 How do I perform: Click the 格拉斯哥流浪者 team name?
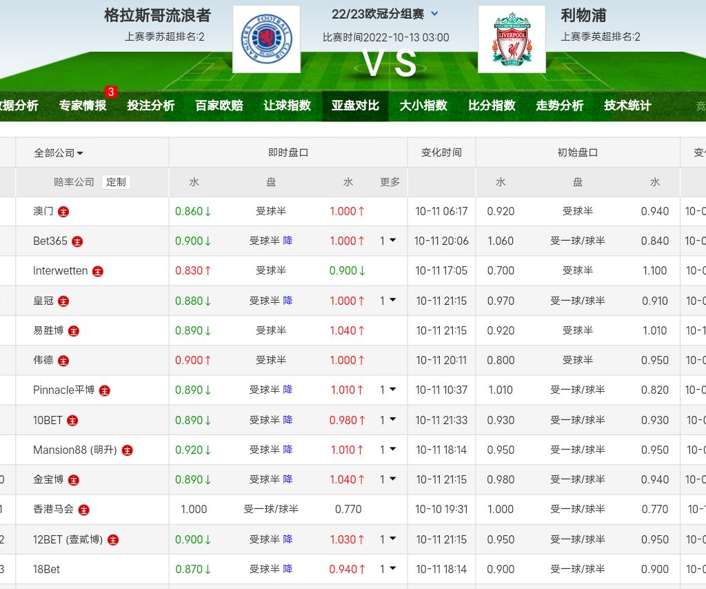pos(157,15)
